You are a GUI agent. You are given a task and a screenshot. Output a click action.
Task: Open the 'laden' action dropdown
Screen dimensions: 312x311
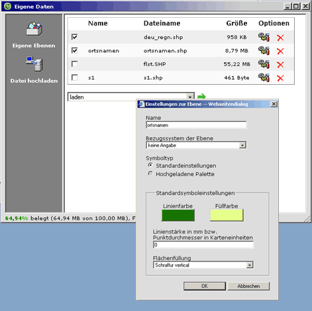point(131,97)
